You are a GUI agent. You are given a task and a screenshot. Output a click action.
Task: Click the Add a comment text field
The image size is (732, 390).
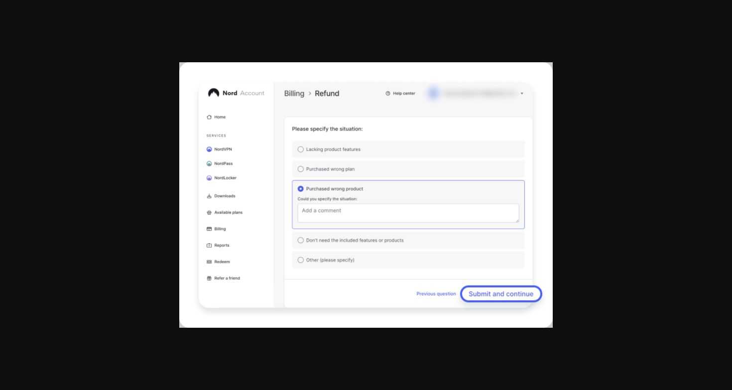[408, 213]
